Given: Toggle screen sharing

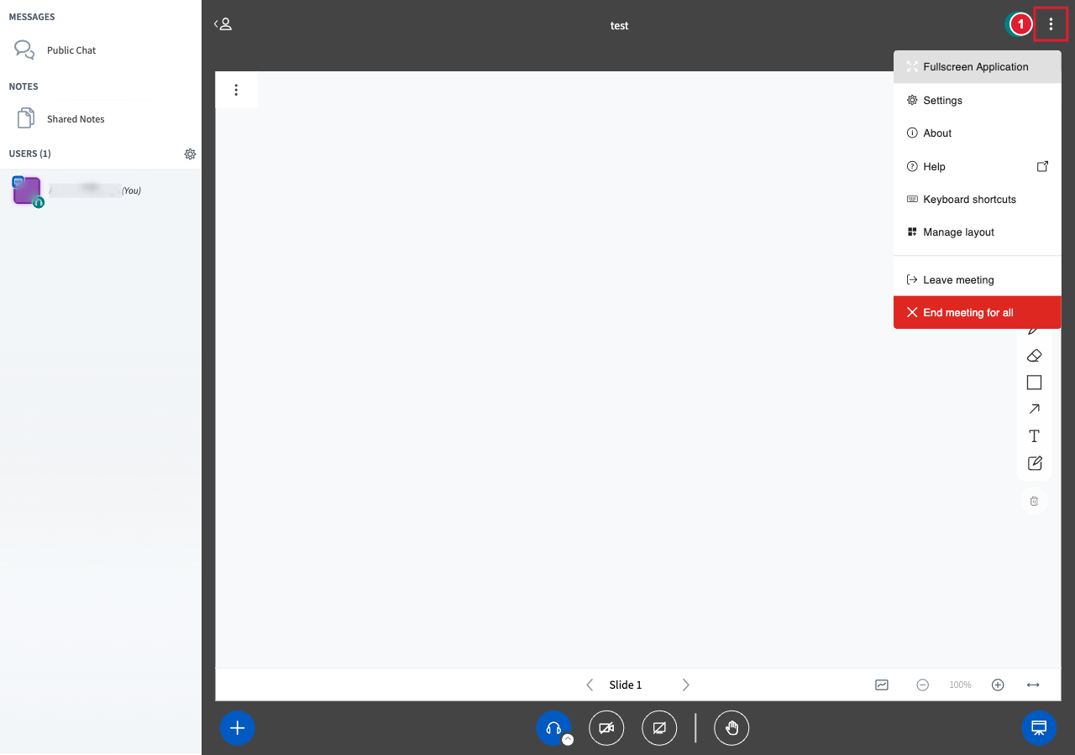Looking at the screenshot, I should [x=659, y=728].
